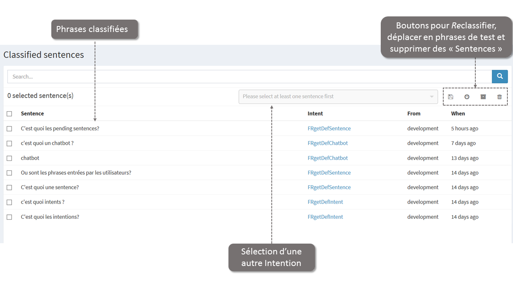Toggle the select-all checkbox in the Sentence header
The image size is (513, 288).
pos(9,114)
